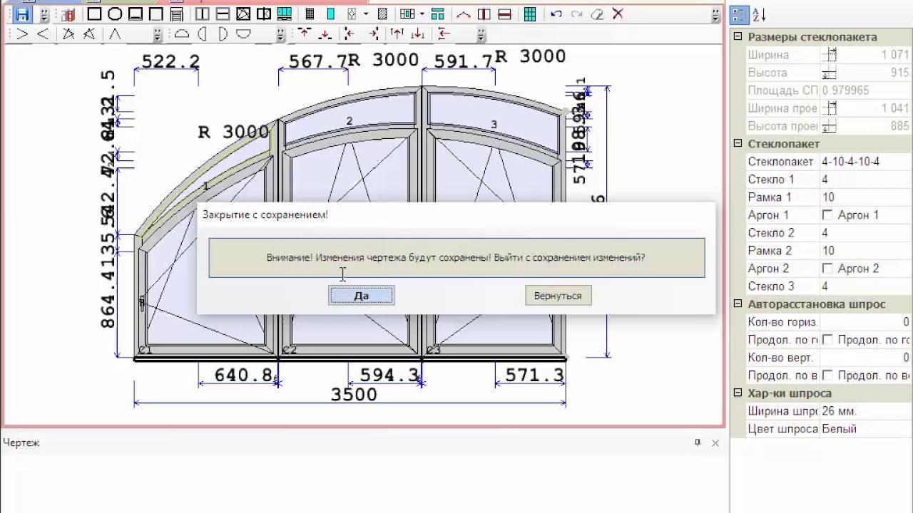Confirm saving by clicking Да
The width and height of the screenshot is (913, 513).
362,296
